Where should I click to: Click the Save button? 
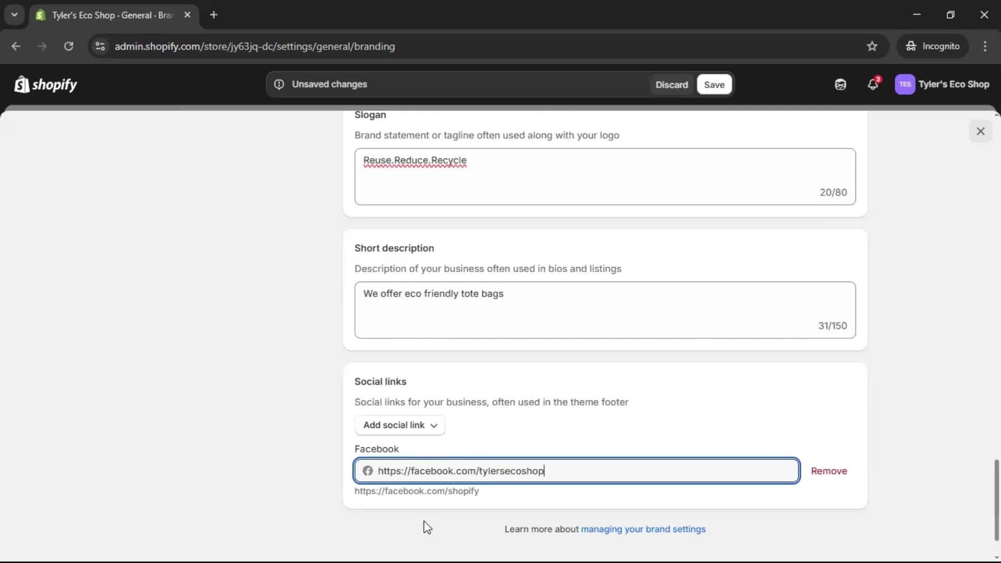[714, 84]
